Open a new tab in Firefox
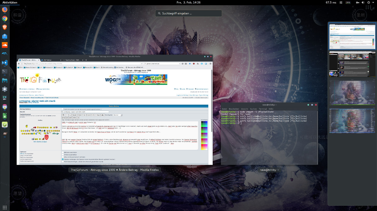Screen dimensions: 377x211 click(x=86, y=59)
